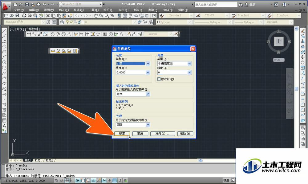Open the layer properties manager icon
308x184 pixels.
[x=62, y=22]
